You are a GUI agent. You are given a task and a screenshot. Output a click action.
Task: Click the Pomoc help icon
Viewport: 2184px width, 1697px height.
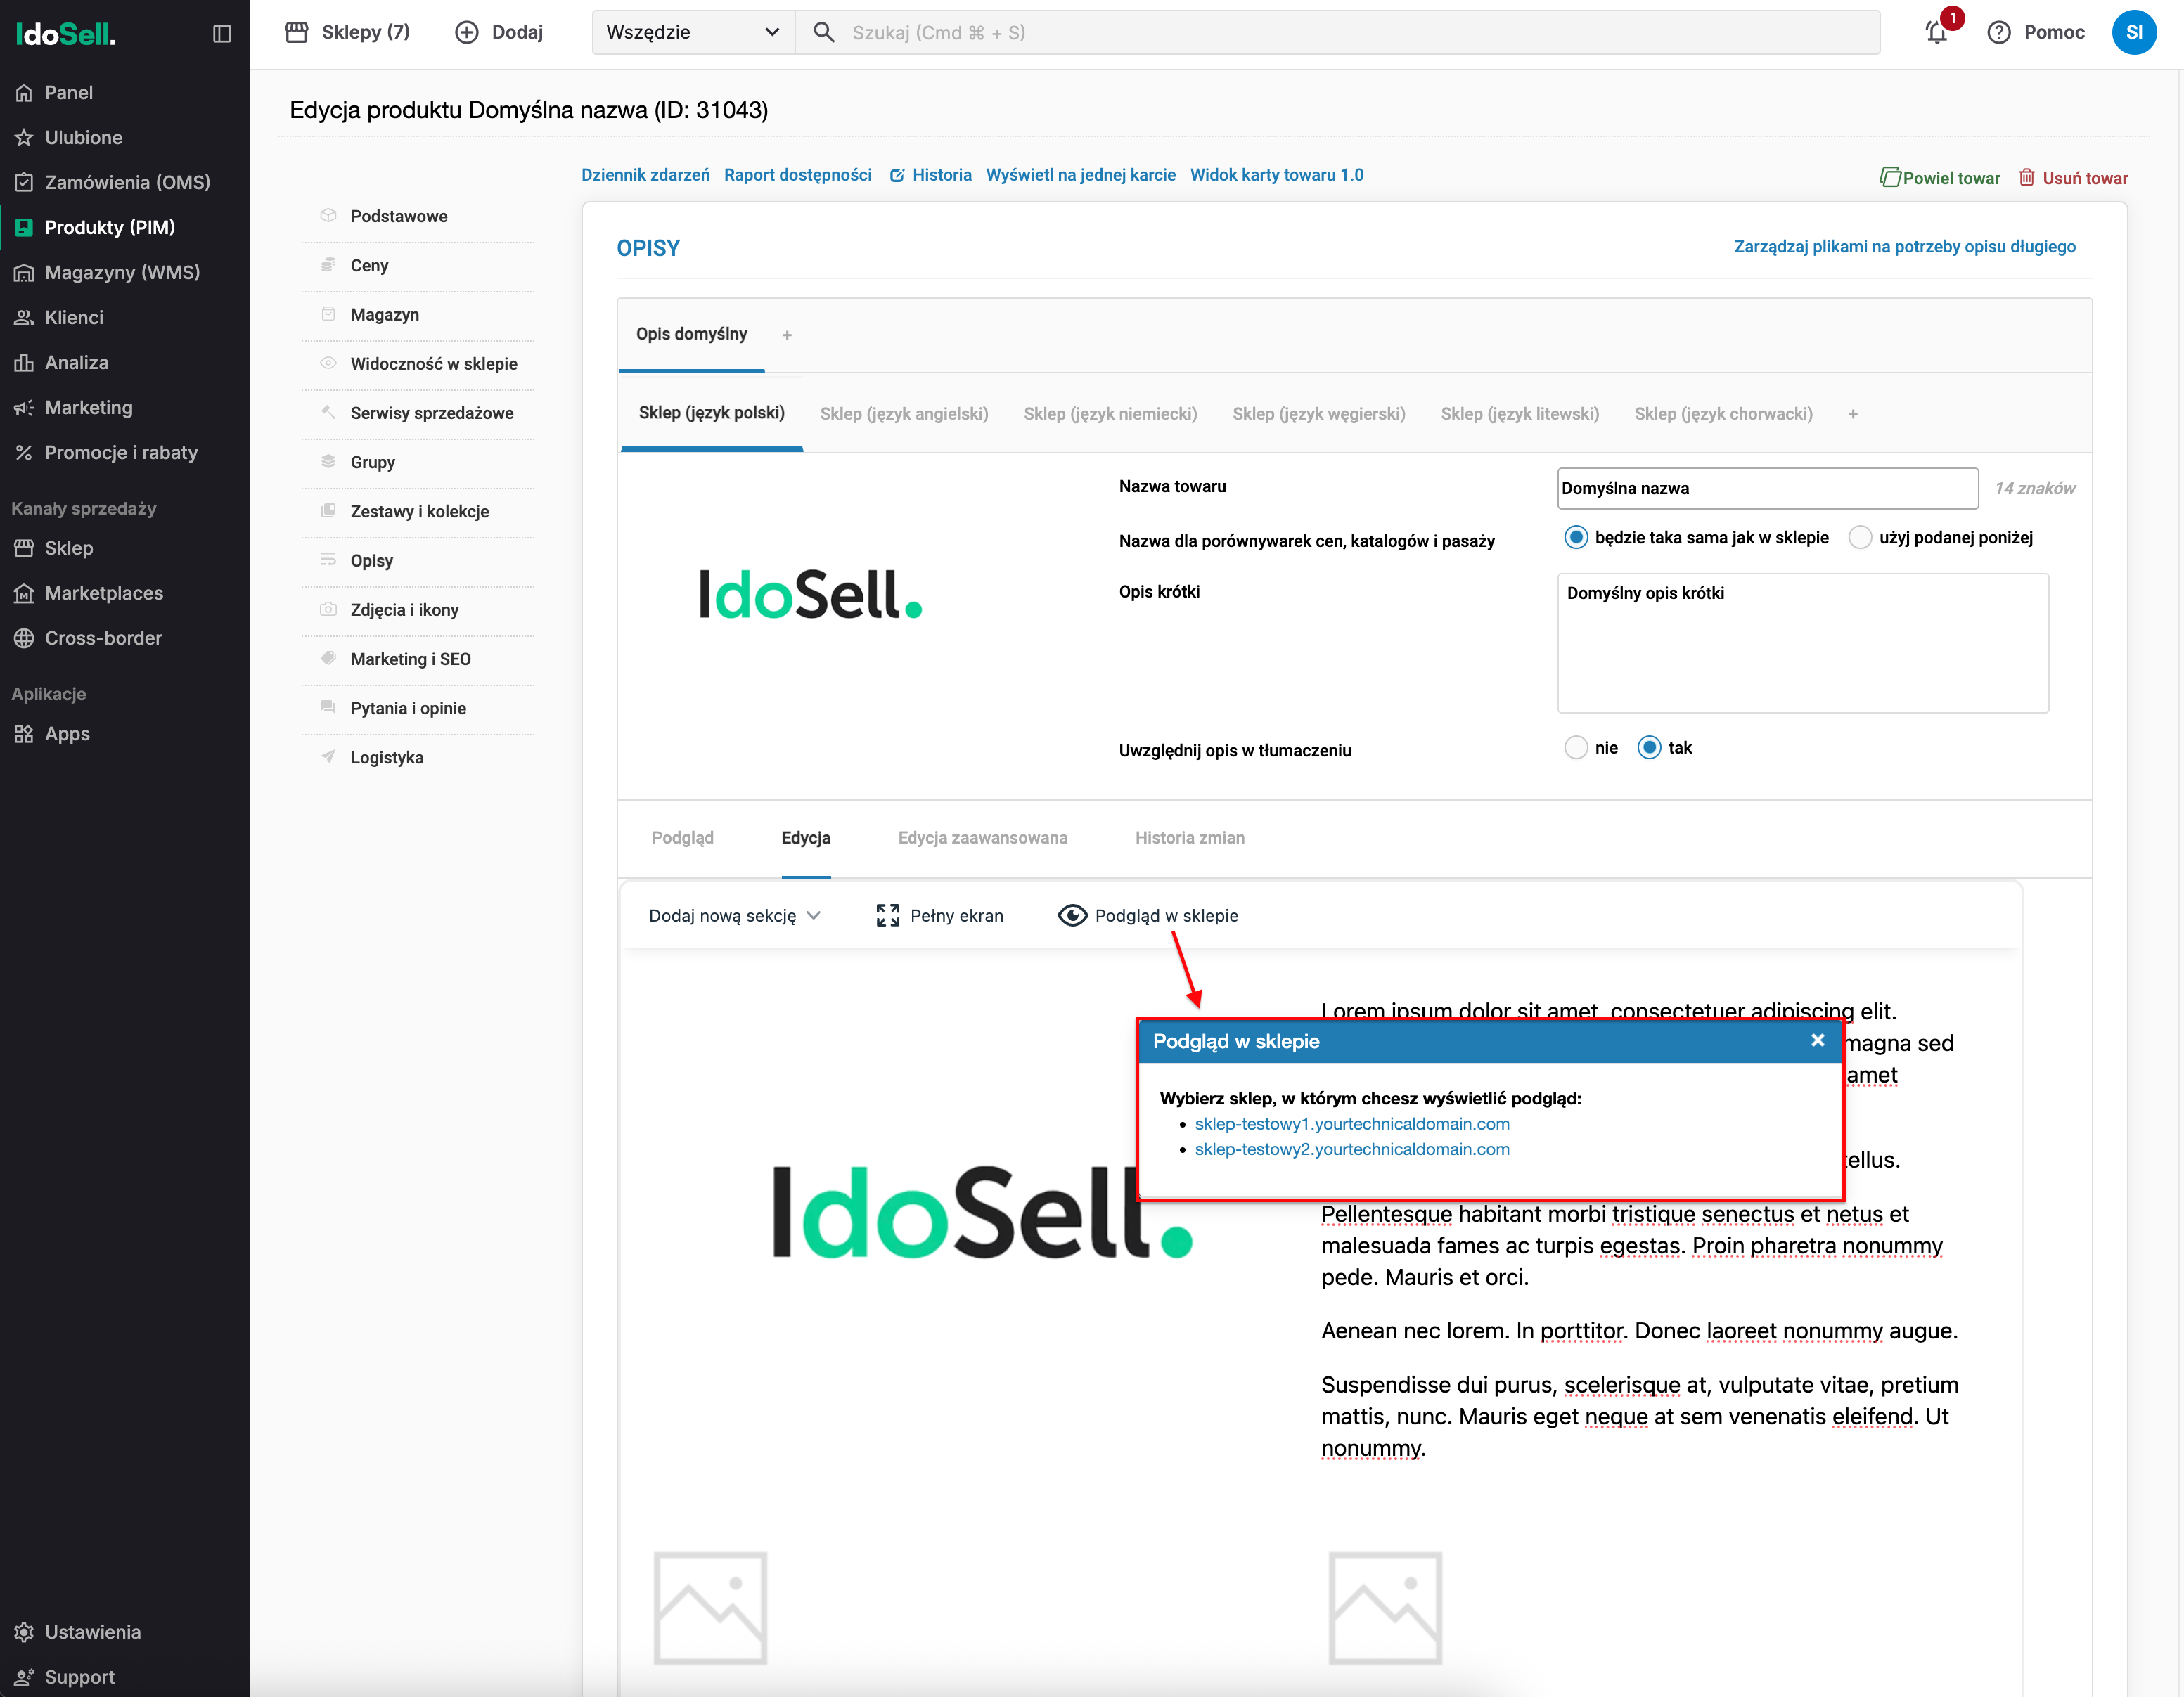1998,32
